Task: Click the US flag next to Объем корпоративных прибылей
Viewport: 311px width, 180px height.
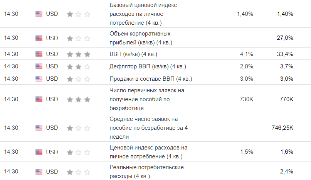Action: click(39, 38)
